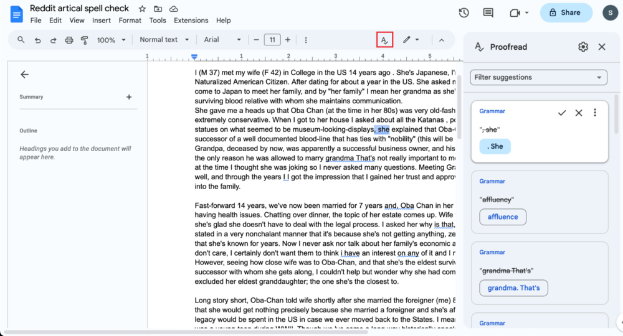Open Proofread settings gear
623x336 pixels.
tap(583, 47)
